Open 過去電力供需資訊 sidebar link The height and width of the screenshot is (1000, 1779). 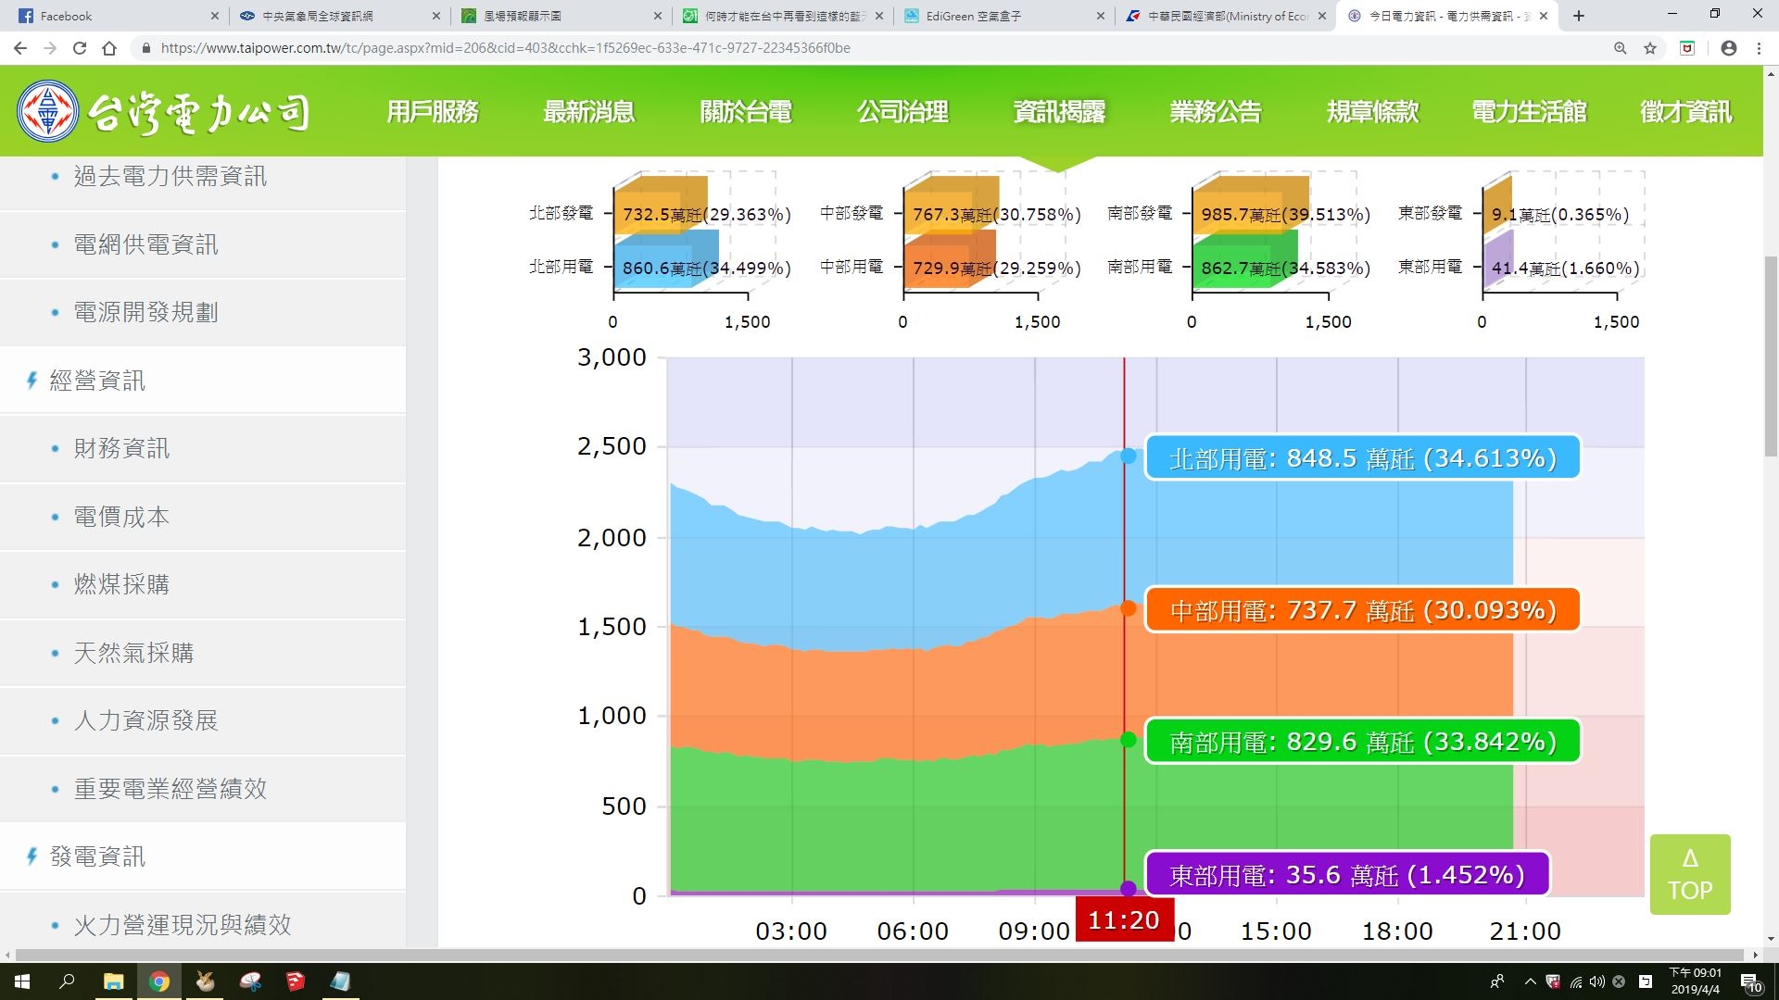pos(170,177)
